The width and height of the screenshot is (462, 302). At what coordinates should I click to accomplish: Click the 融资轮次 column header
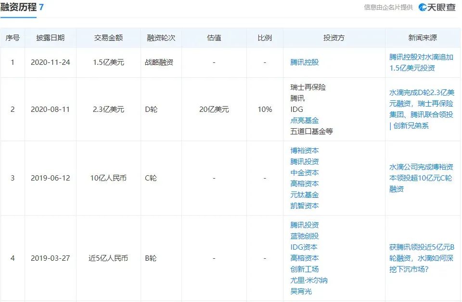[x=161, y=38]
